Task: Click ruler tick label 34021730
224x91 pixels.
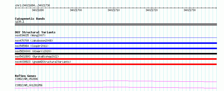Action: 190,10
